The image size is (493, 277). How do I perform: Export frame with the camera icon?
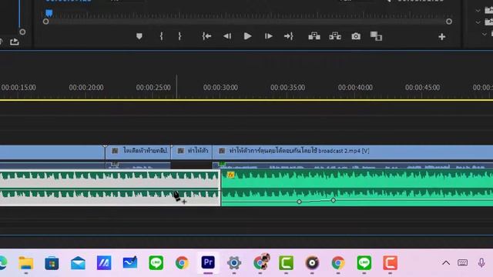[x=356, y=36]
